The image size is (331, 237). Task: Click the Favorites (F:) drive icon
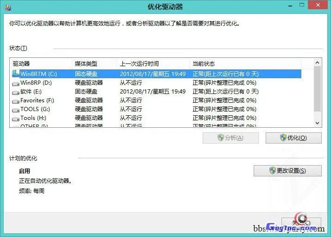click(x=16, y=101)
